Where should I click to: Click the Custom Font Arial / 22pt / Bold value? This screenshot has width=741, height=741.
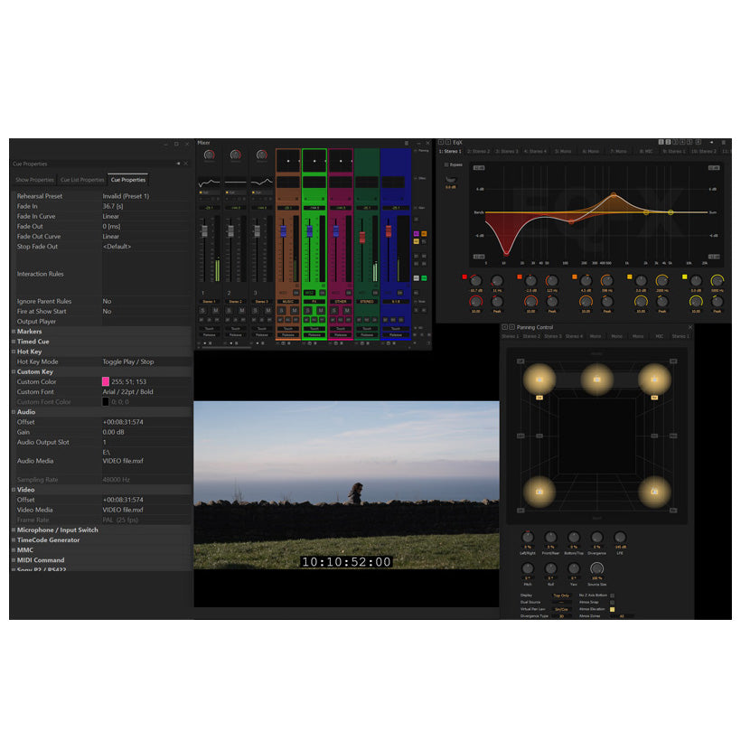tap(127, 392)
